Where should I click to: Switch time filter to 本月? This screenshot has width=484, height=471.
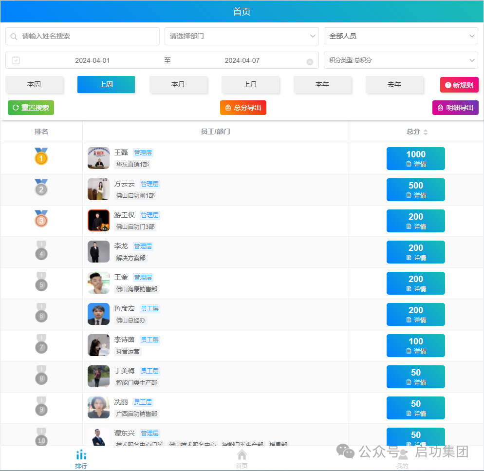pyautogui.click(x=178, y=84)
